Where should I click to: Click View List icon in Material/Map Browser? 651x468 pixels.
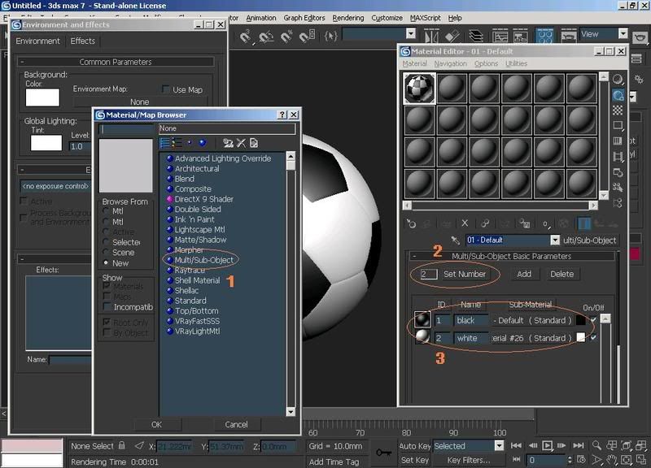165,143
